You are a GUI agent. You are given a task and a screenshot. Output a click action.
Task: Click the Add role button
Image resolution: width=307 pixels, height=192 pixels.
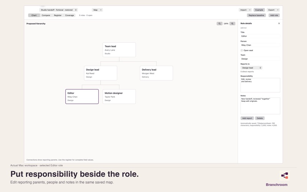(x=274, y=15)
